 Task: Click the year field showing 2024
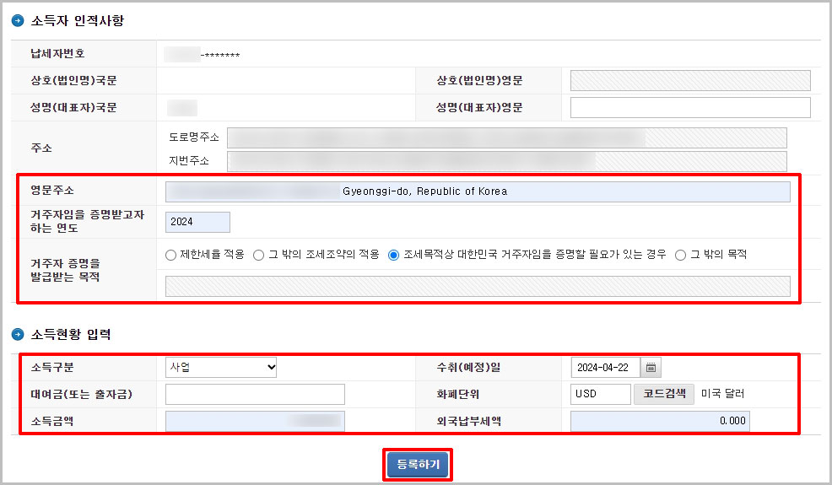coord(197,222)
